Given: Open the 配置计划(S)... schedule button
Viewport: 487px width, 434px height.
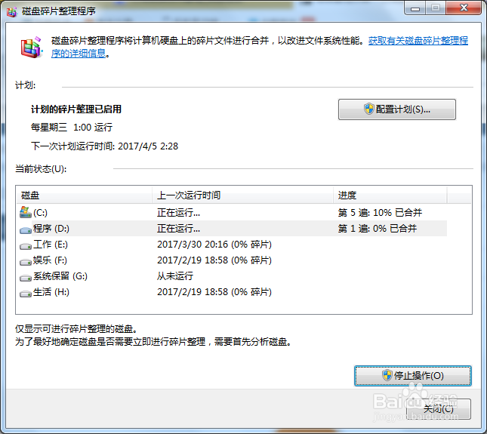Looking at the screenshot, I should [x=397, y=109].
